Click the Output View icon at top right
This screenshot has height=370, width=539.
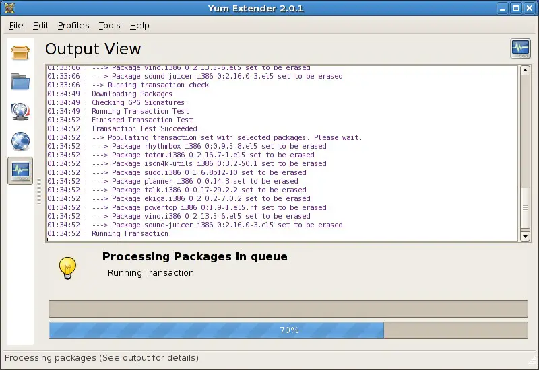coord(520,48)
